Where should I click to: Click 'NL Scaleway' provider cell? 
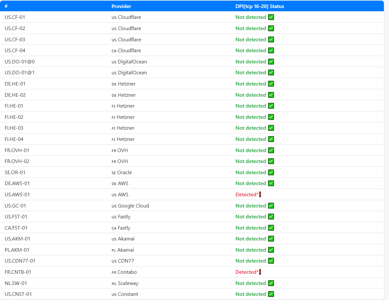125,283
